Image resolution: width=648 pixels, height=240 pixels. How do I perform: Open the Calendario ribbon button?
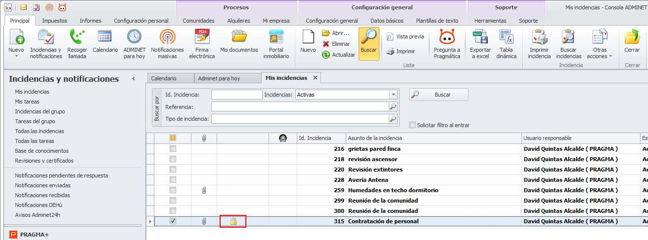click(105, 41)
